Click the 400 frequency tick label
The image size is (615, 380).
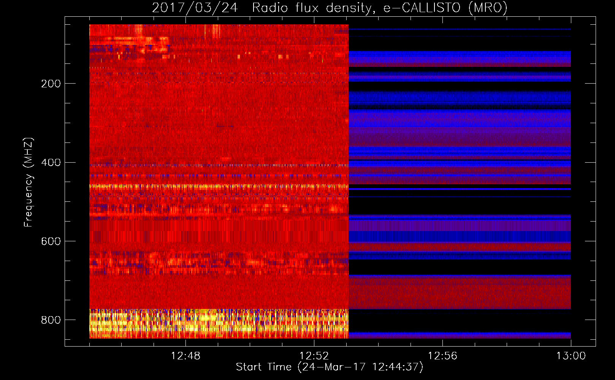pos(51,163)
